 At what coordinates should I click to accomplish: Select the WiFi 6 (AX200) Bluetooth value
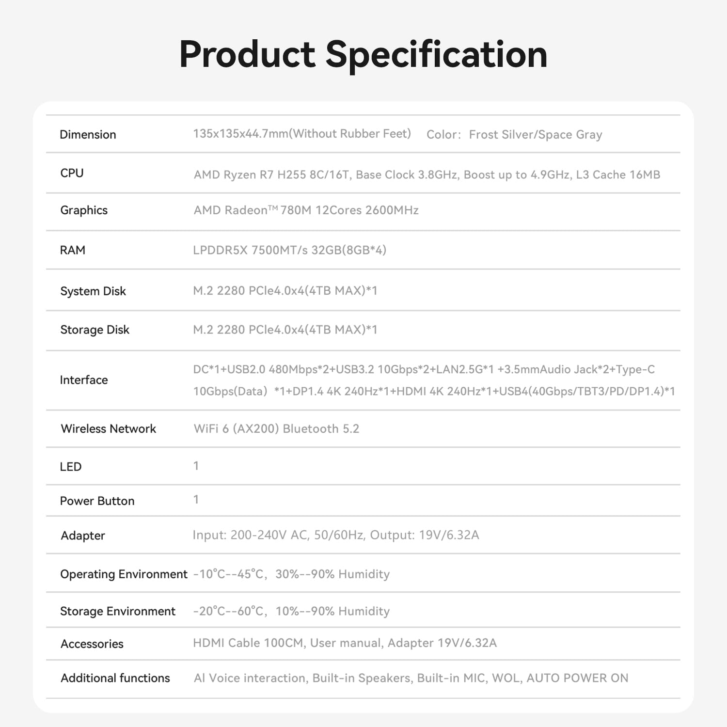(x=276, y=429)
